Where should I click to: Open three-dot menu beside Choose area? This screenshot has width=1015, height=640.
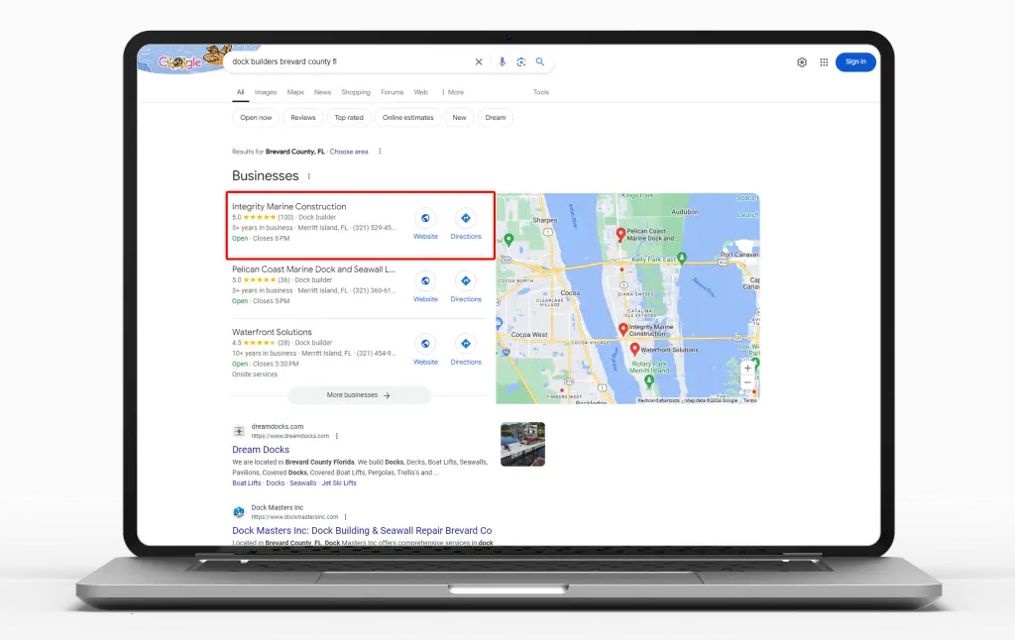[x=380, y=152]
